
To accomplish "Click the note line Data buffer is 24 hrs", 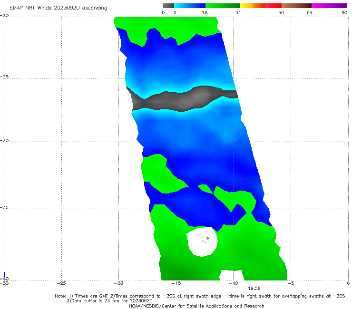I will [x=109, y=301].
